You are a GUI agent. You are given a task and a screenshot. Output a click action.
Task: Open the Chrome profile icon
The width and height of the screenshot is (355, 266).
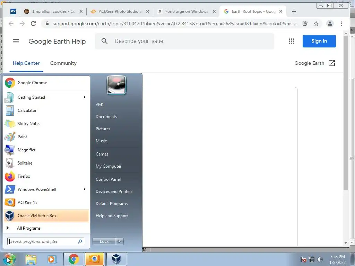pyautogui.click(x=330, y=24)
